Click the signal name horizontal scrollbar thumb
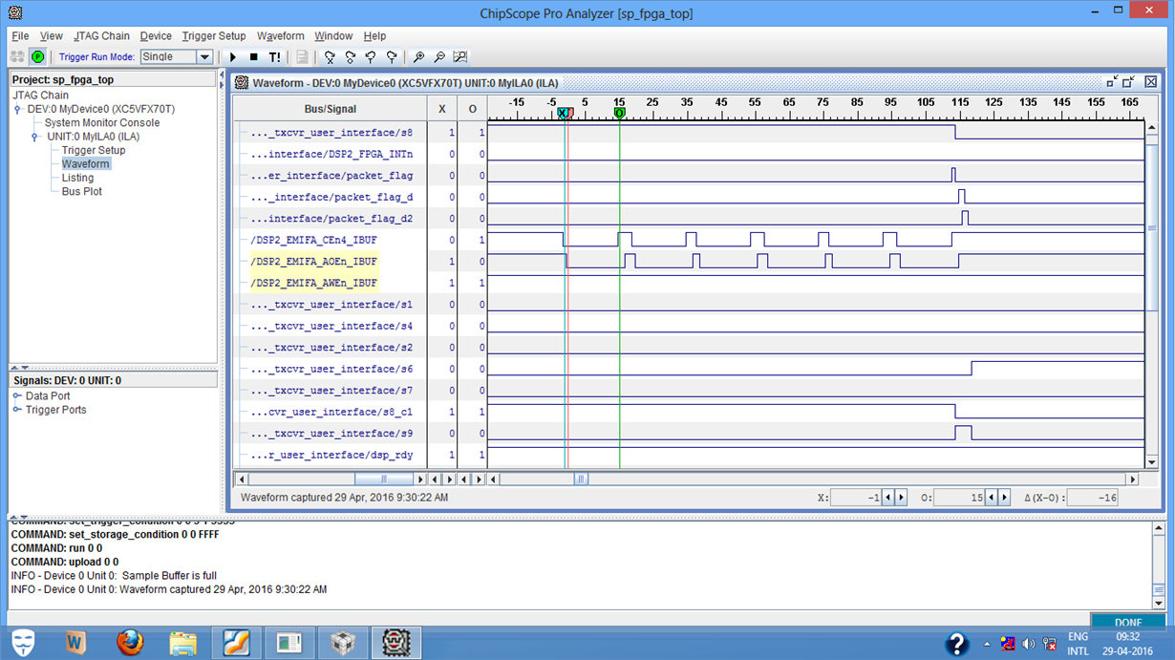 click(x=384, y=479)
